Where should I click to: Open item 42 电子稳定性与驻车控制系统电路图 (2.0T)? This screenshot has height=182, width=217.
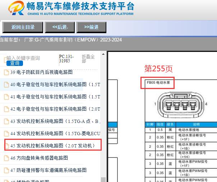click(x=55, y=109)
